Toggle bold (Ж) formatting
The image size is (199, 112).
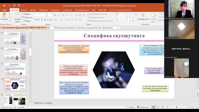click(36, 20)
